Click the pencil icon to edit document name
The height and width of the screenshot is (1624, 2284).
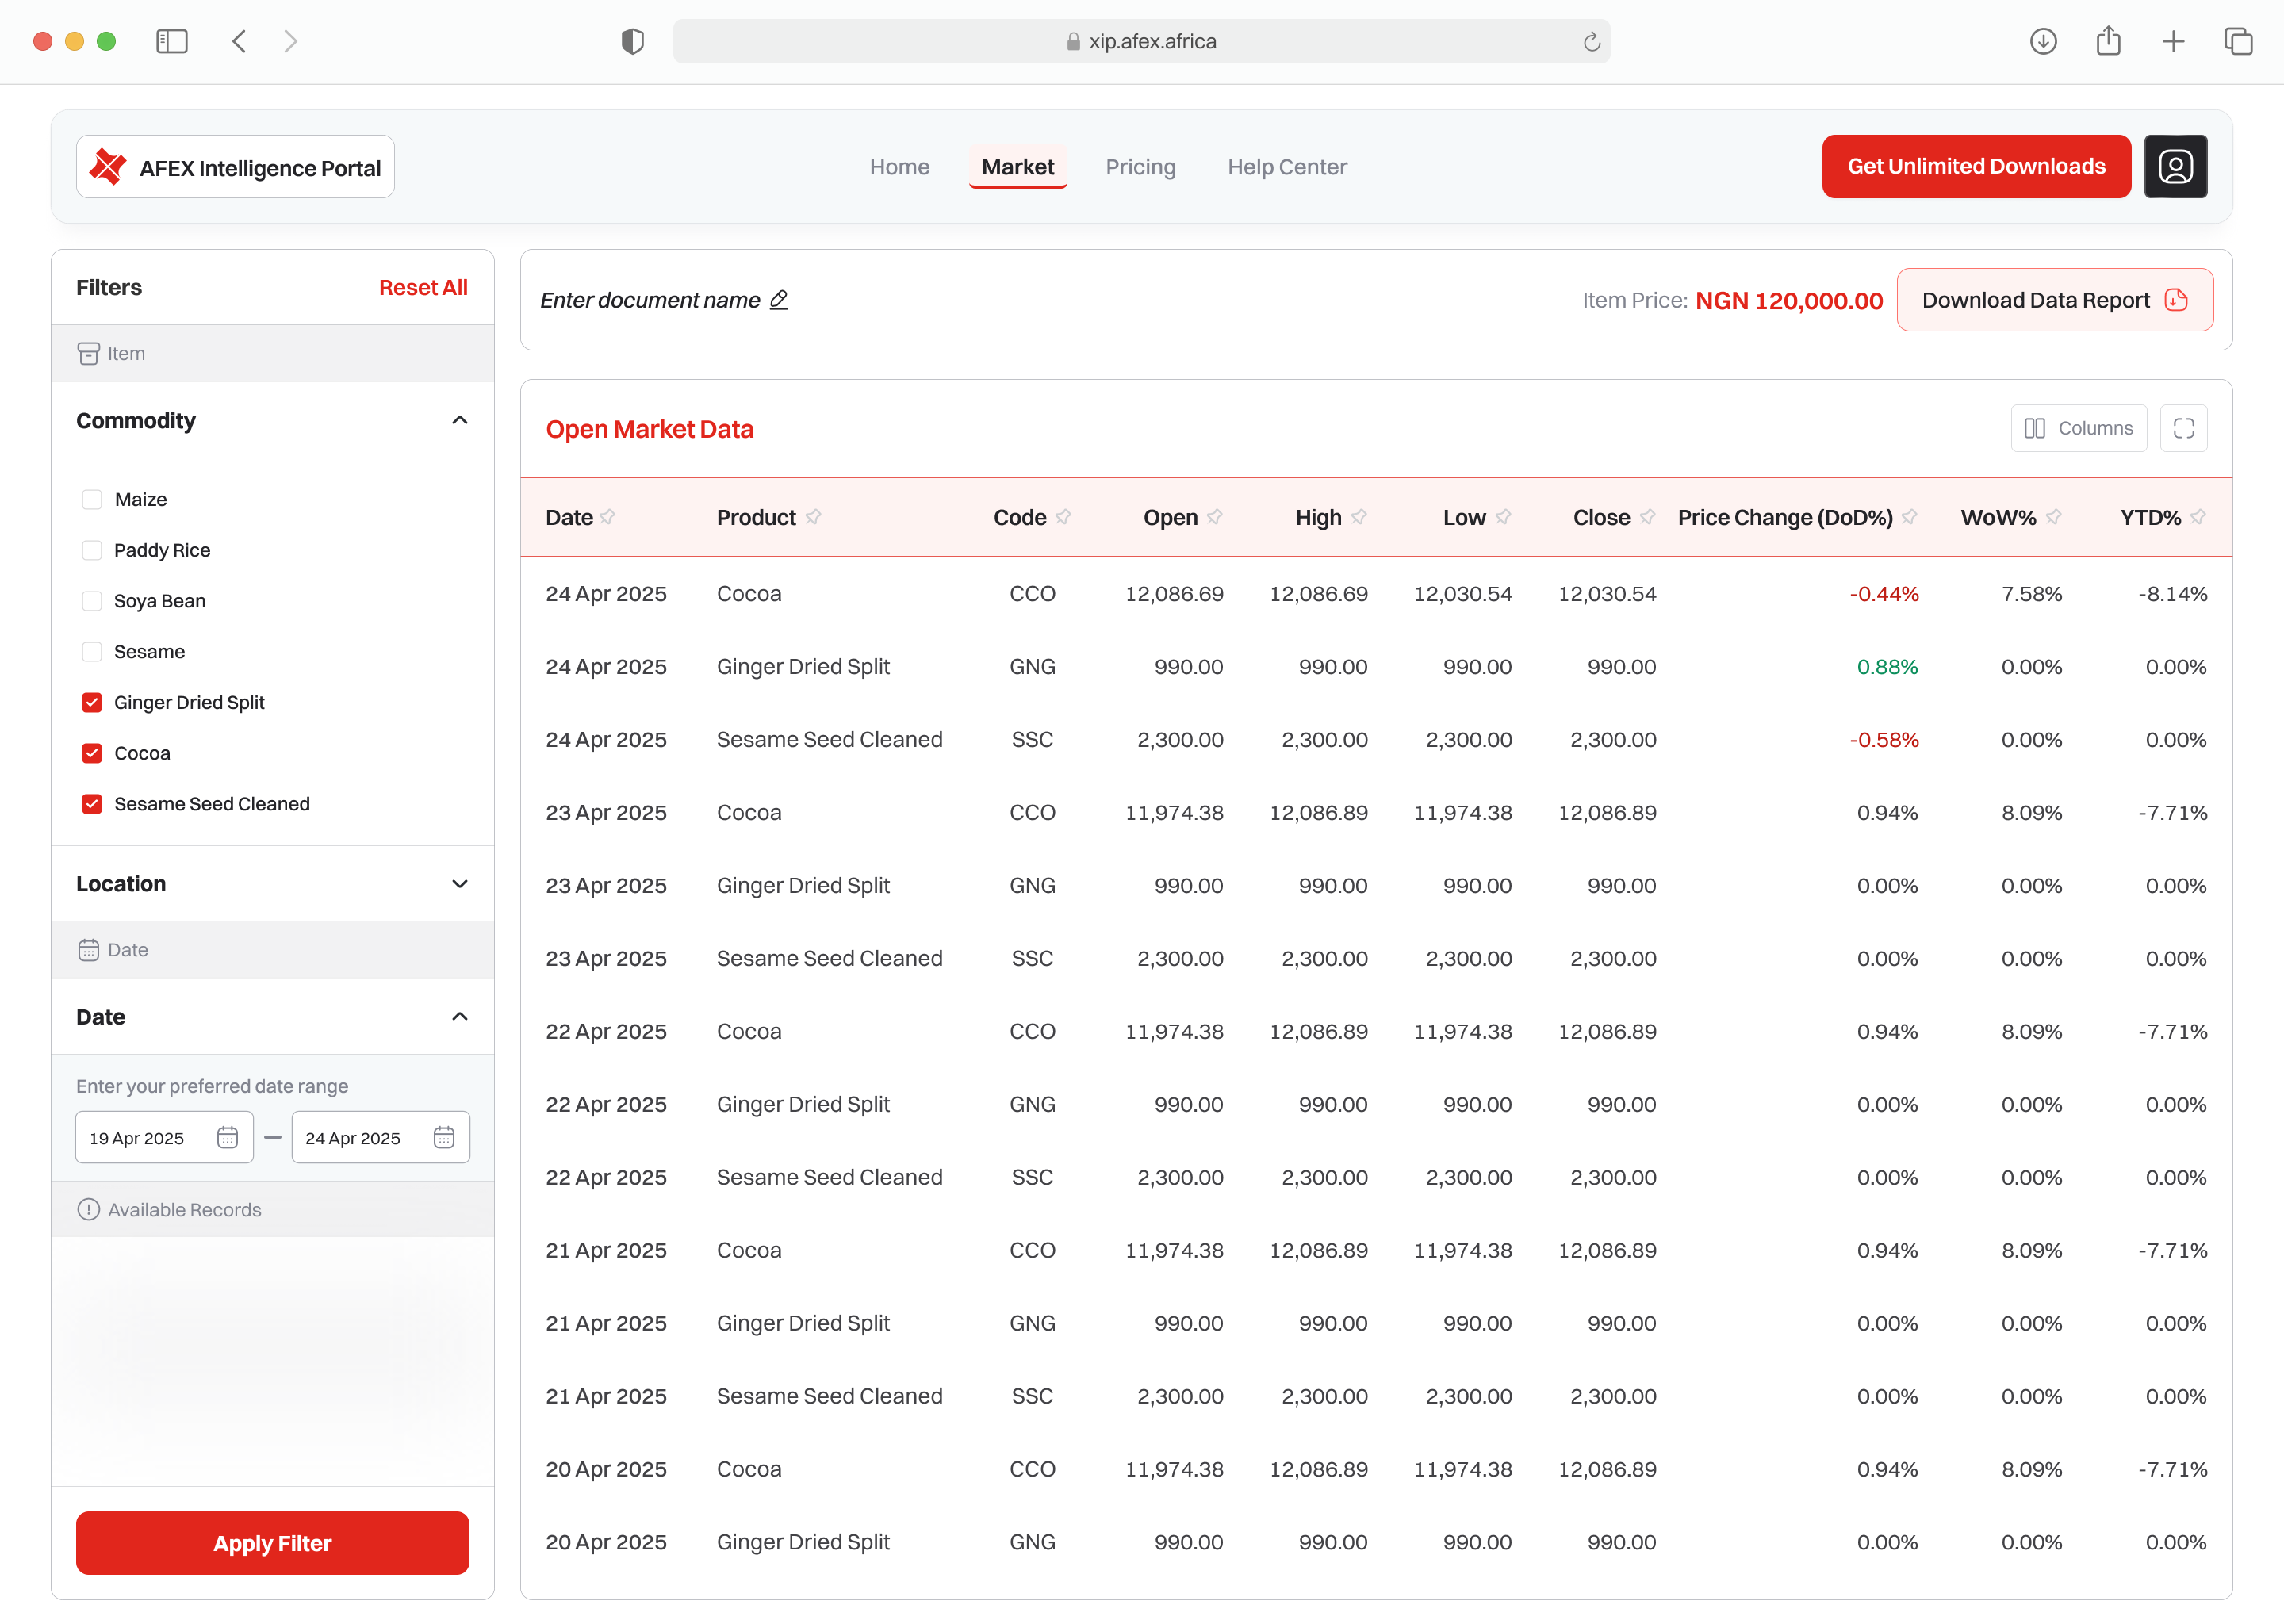(779, 299)
